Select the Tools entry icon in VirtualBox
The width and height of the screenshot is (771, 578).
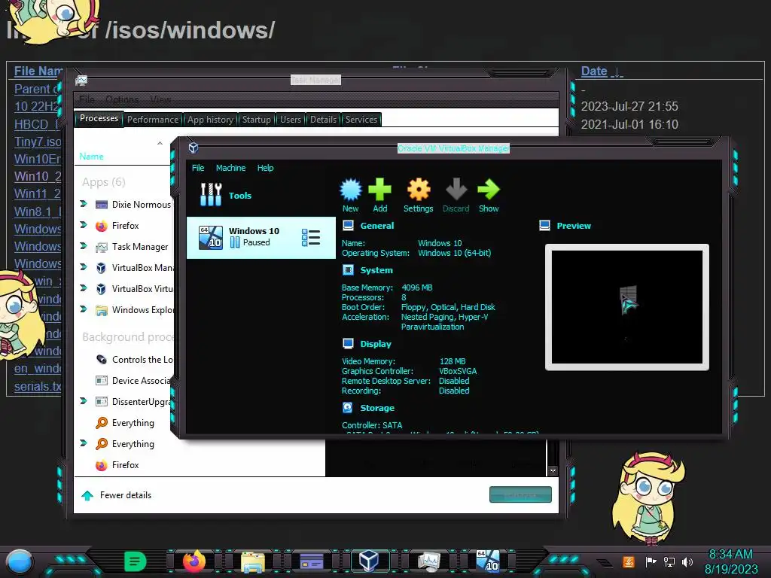click(x=211, y=195)
